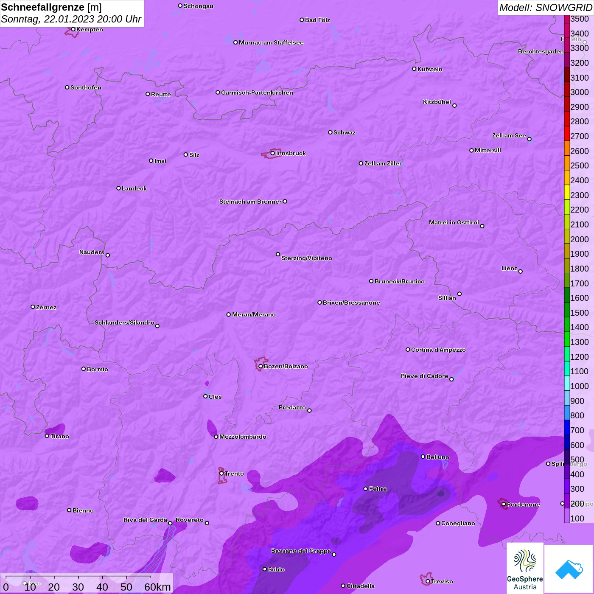Click the Zernez marker dot
The image size is (594, 594).
(33, 307)
